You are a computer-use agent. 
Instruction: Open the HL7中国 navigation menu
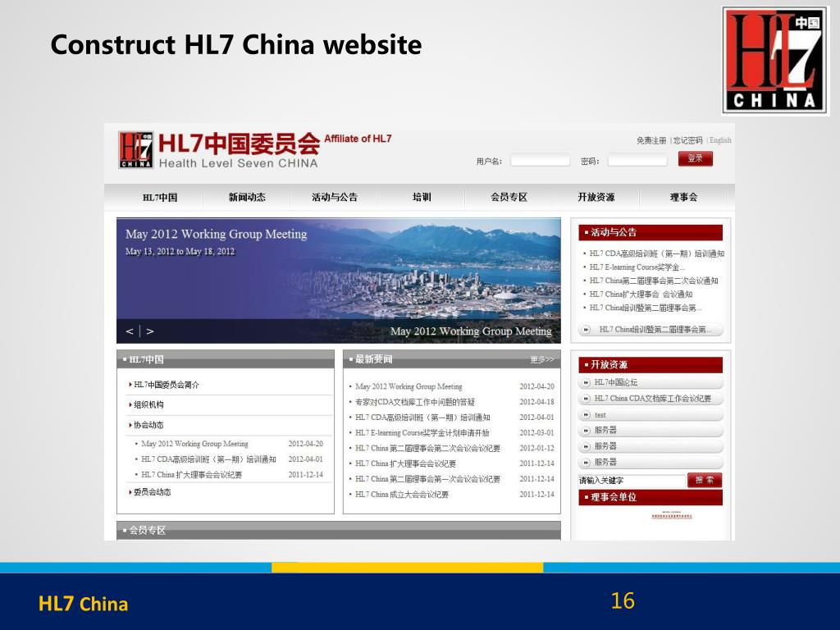point(160,198)
